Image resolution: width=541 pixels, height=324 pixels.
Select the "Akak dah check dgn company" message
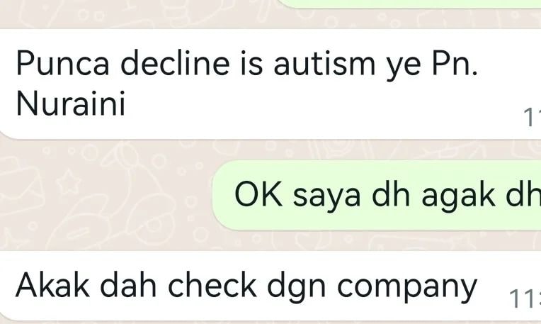(x=270, y=286)
